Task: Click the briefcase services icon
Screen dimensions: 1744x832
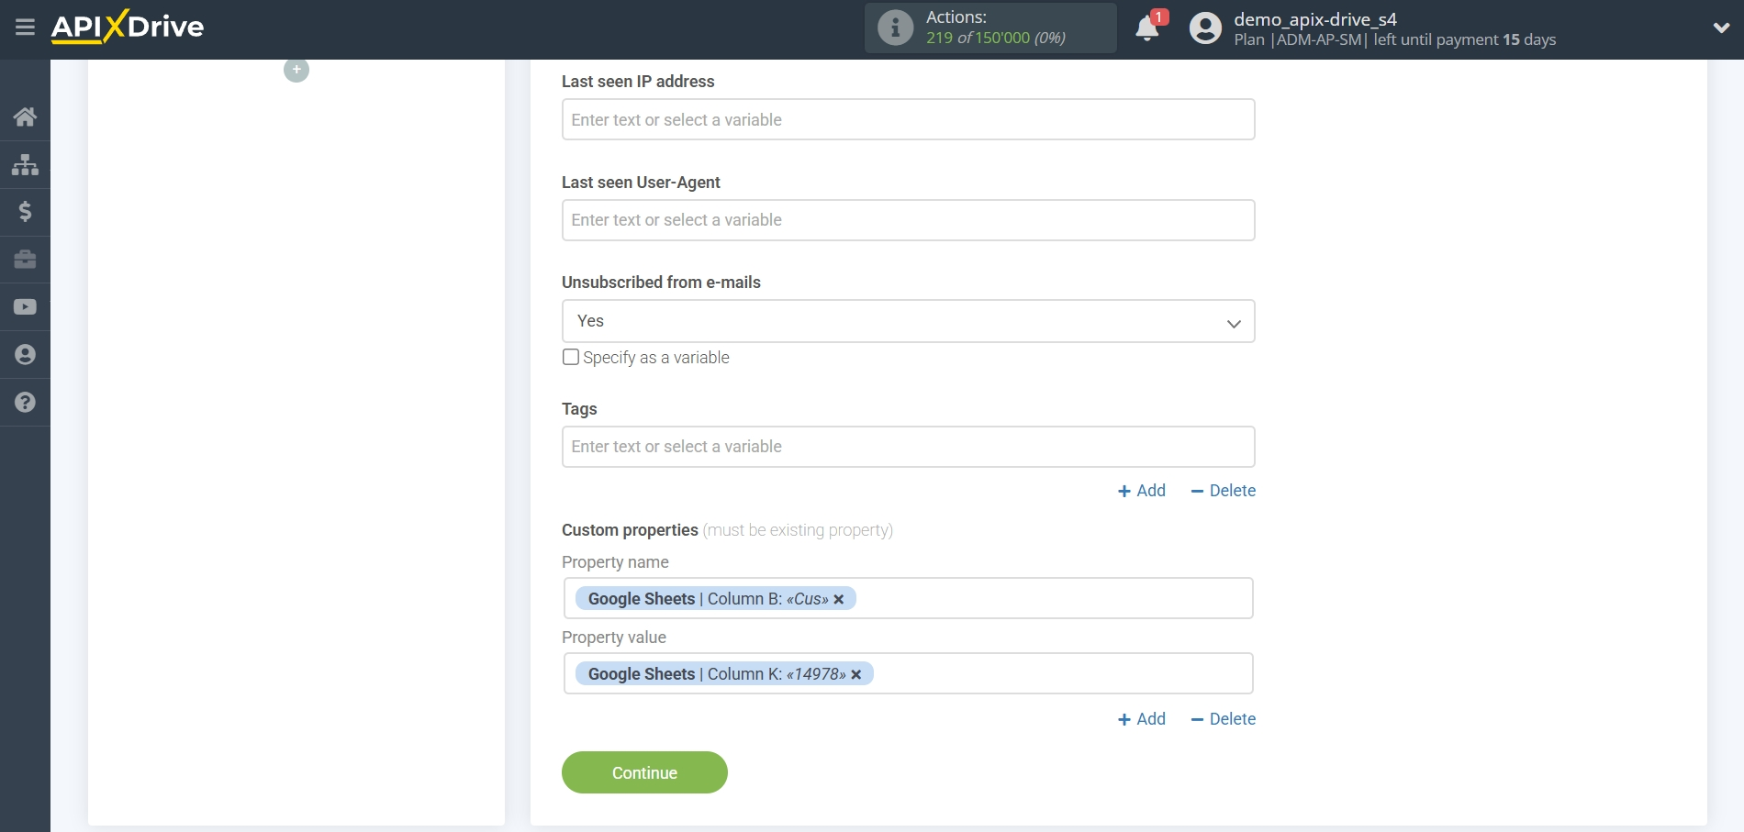Action: pyautogui.click(x=25, y=260)
